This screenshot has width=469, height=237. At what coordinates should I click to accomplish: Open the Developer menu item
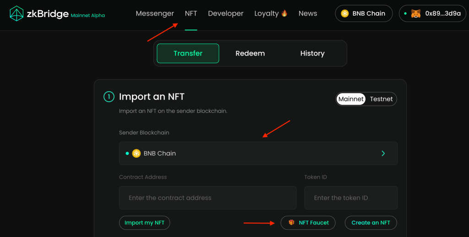click(x=225, y=13)
